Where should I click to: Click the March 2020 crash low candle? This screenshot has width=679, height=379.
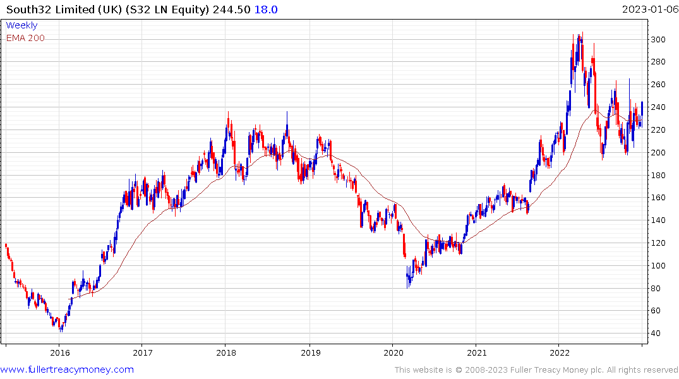tap(407, 278)
